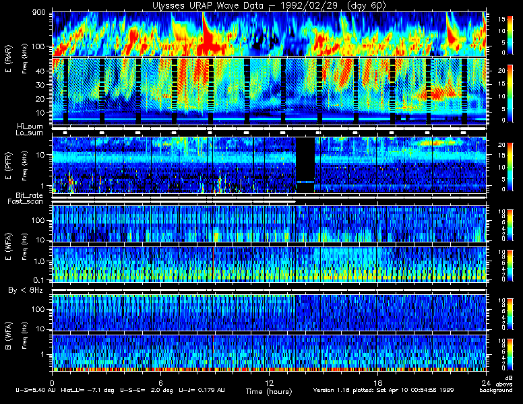Click the 'By < 8Hz' row label
Screen dimensions: 523x404
point(26,290)
